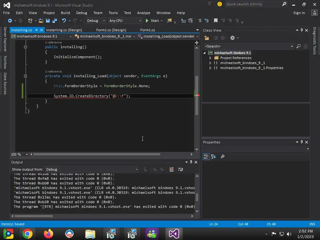Image resolution: width=320 pixels, height=240 pixels.
Task: Click the Quick Launch search field
Action: coord(256,4)
